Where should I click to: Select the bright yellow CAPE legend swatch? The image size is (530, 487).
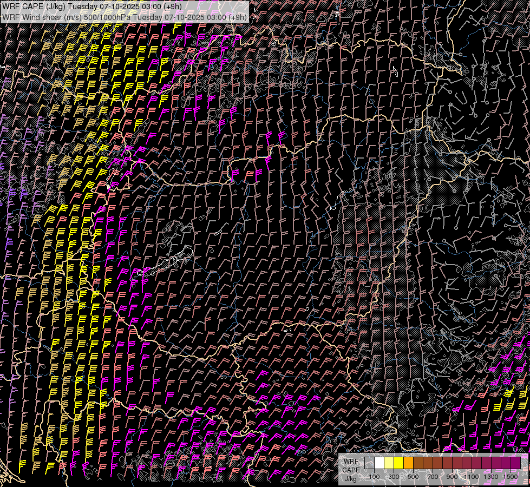coord(398,463)
